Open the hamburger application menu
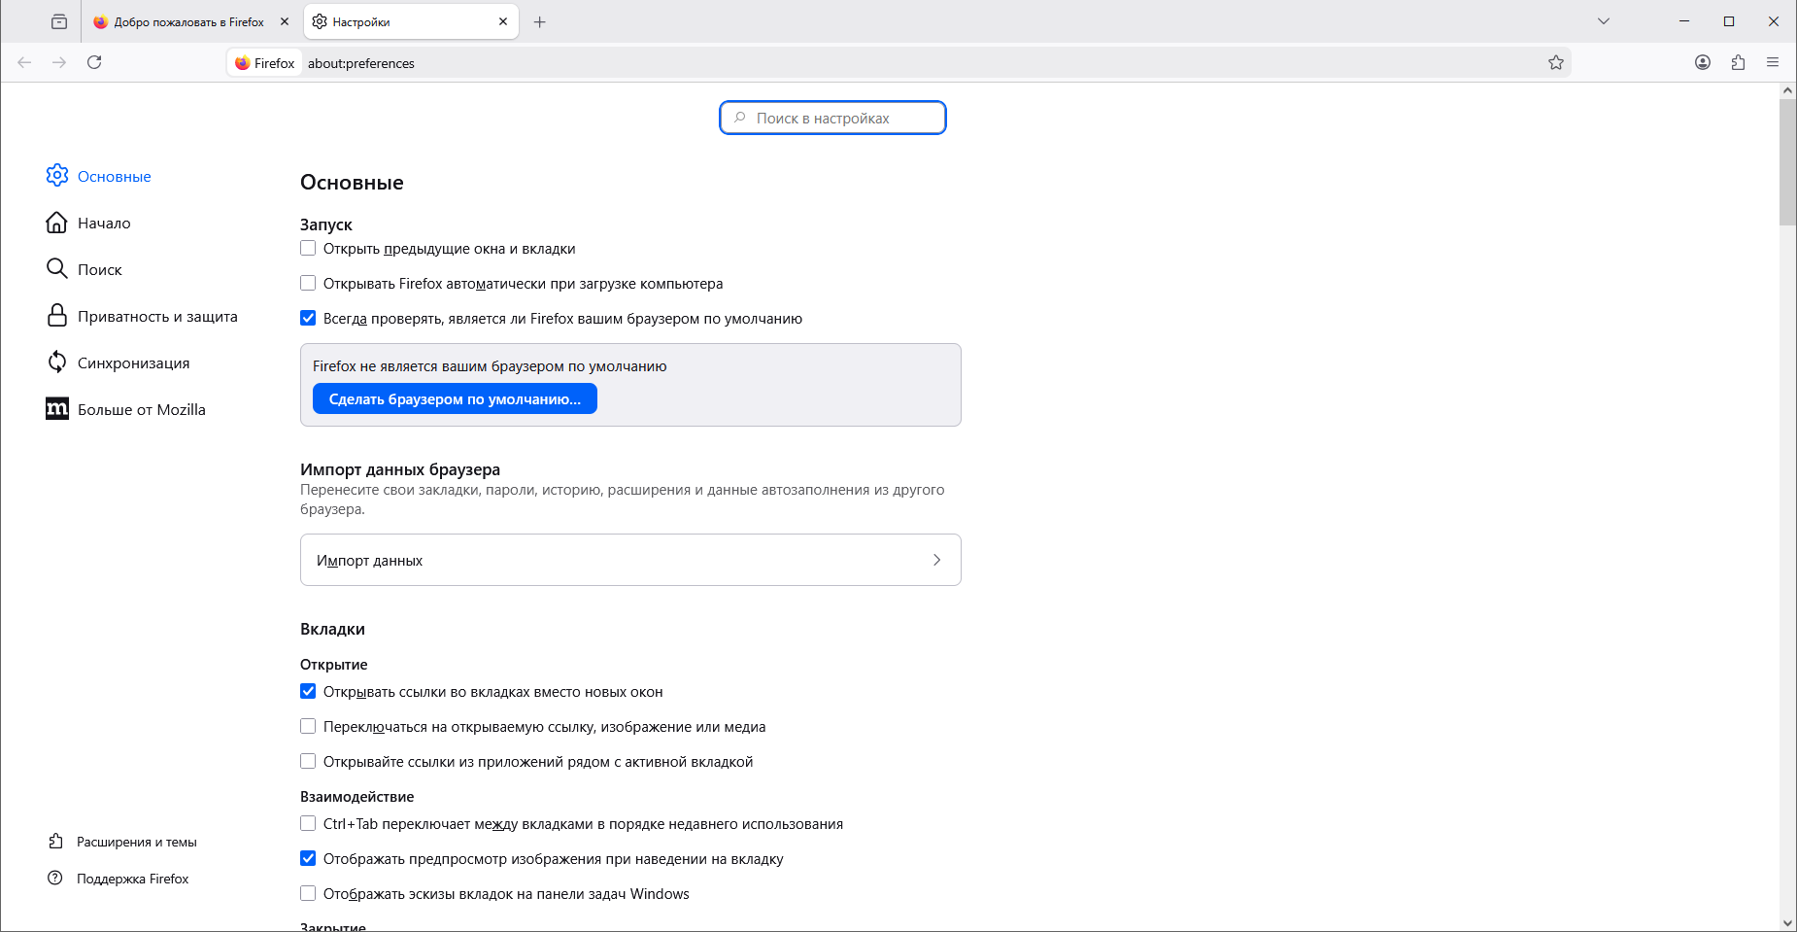 tap(1773, 62)
